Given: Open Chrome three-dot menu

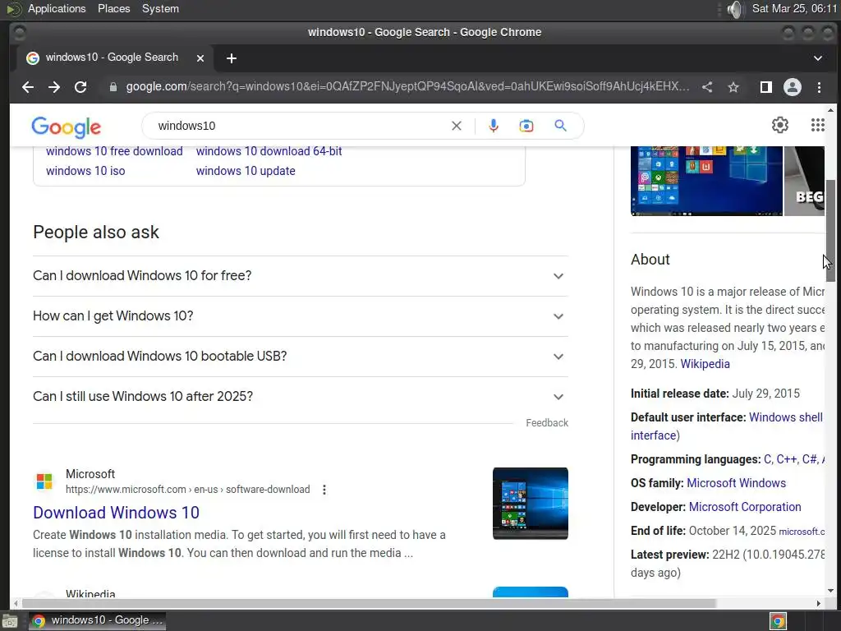Looking at the screenshot, I should (819, 87).
